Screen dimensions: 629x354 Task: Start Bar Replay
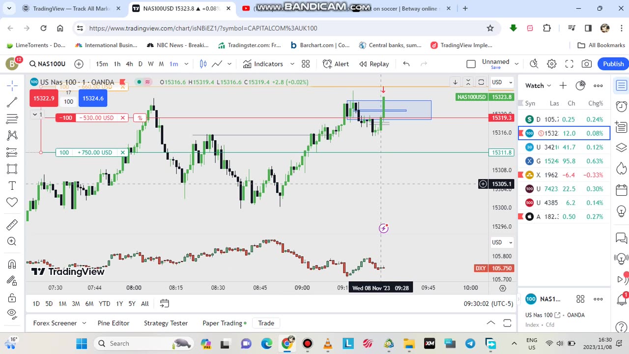pos(374,64)
